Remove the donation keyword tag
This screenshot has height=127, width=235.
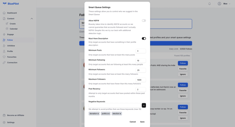98,114
